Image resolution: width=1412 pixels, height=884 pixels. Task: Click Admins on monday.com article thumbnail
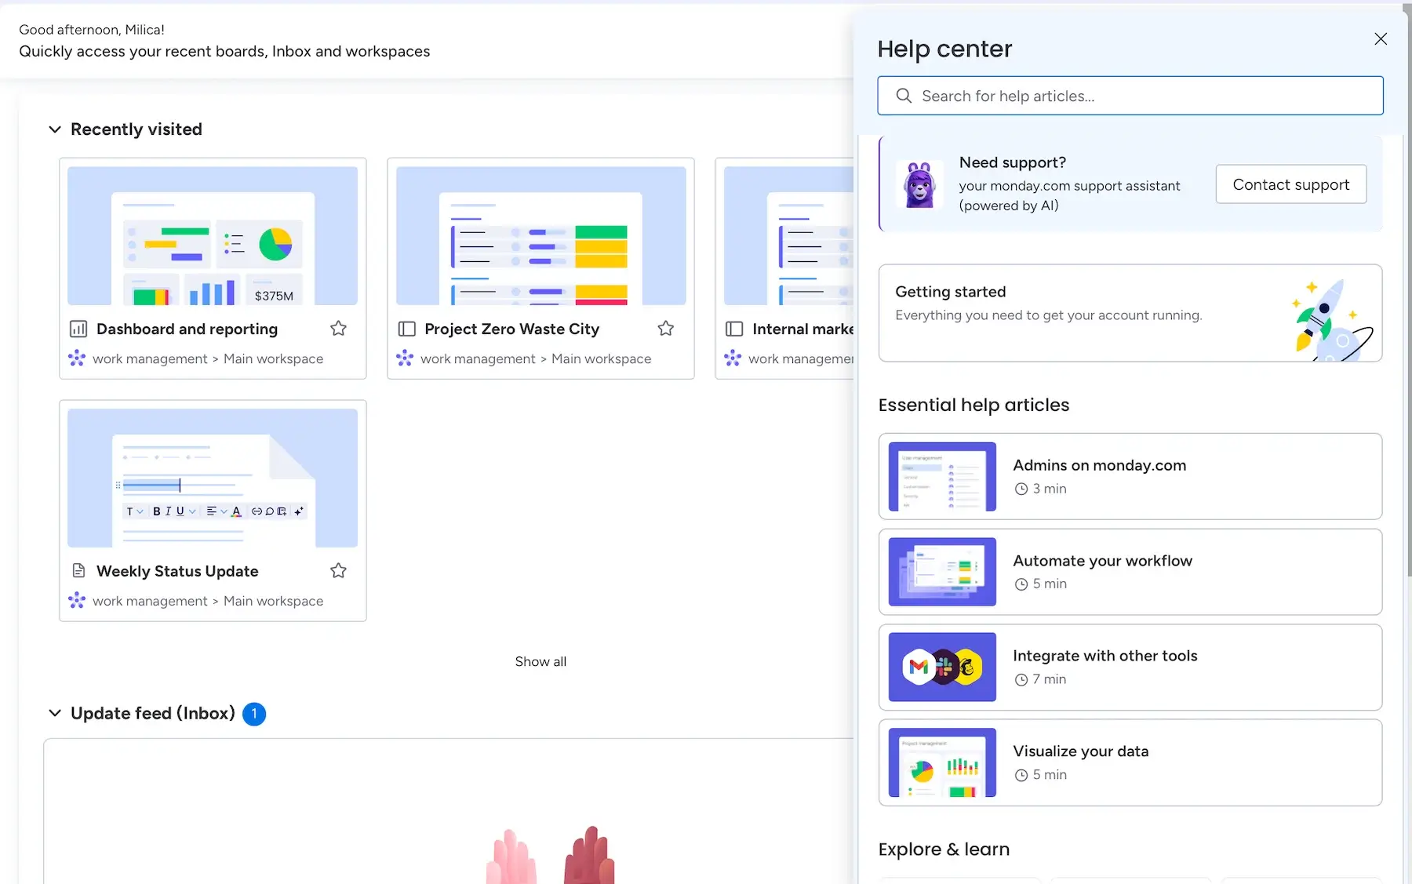942,476
